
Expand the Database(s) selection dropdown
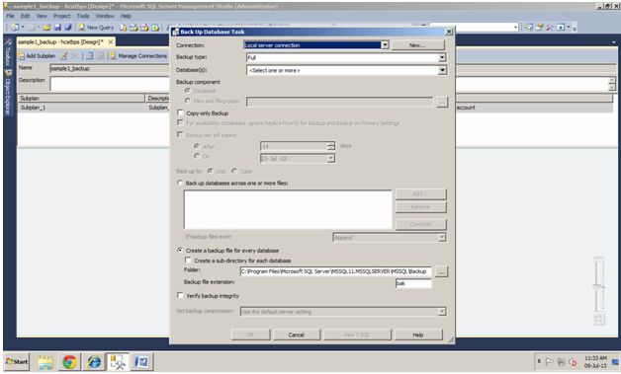442,70
